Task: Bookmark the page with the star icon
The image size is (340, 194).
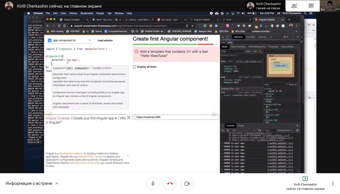Action: tap(193, 26)
